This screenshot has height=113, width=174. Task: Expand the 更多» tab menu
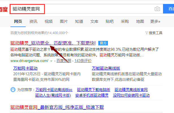155,21
